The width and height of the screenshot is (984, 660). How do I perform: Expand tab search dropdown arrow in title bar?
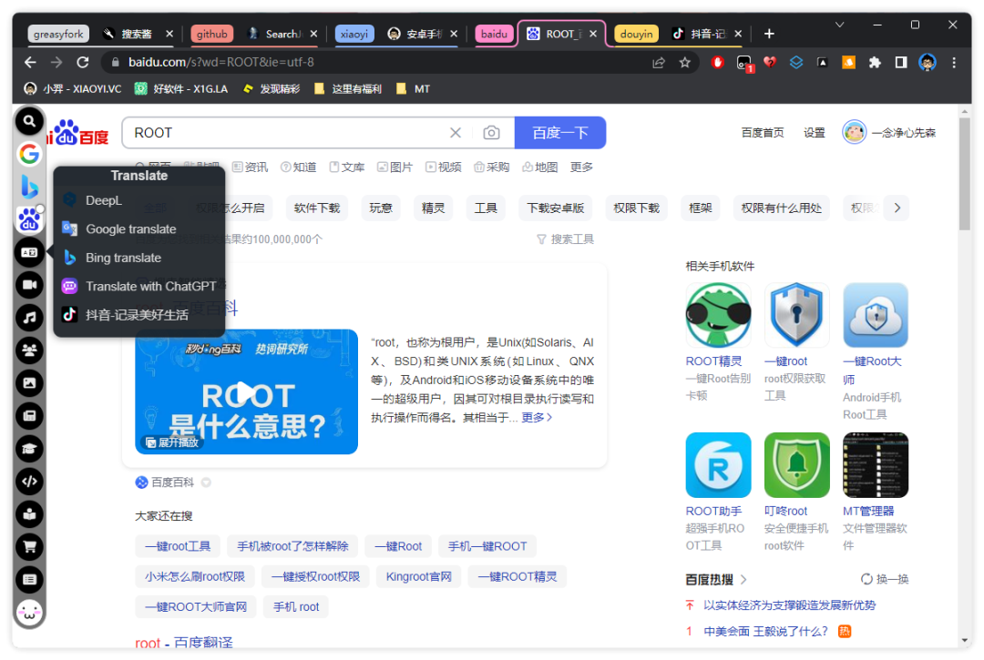tap(840, 25)
